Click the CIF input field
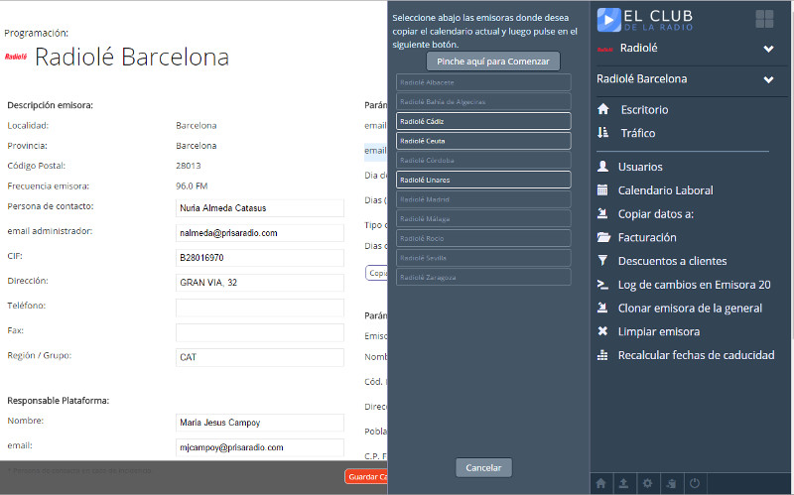 (x=260, y=258)
